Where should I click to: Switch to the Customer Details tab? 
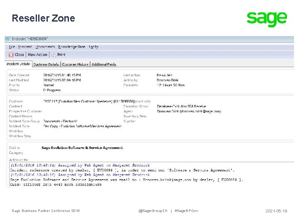point(46,64)
